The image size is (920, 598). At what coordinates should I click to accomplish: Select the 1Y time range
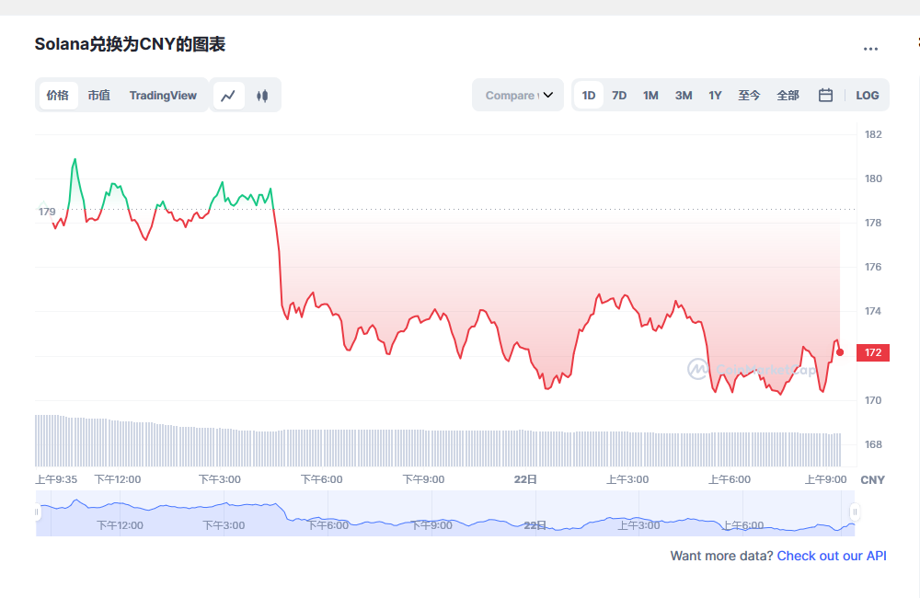pos(715,96)
